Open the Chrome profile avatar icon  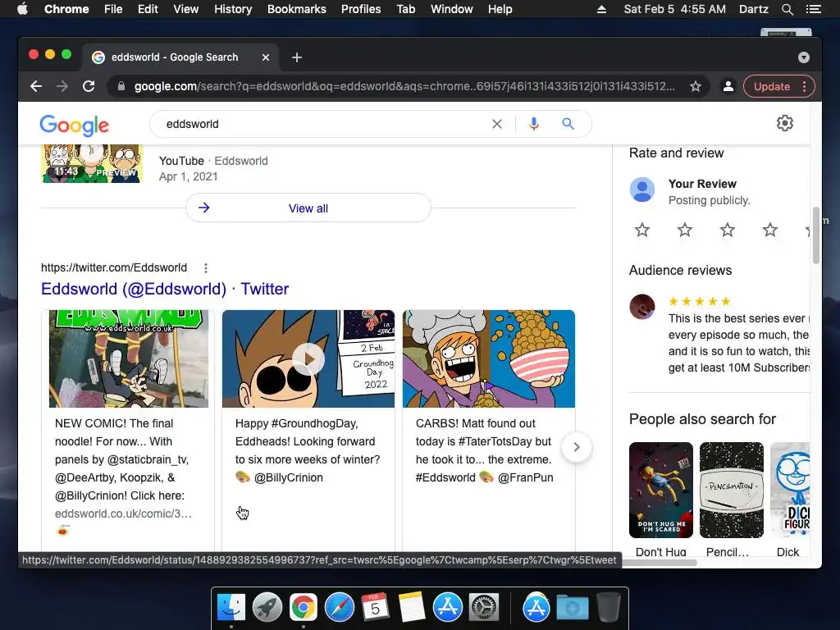[728, 86]
